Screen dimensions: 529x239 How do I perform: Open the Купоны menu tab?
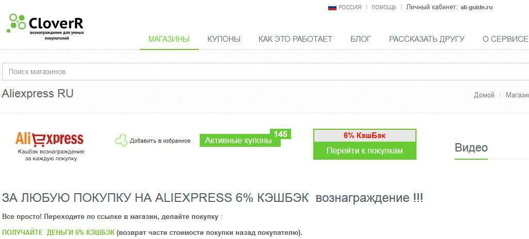click(x=223, y=39)
